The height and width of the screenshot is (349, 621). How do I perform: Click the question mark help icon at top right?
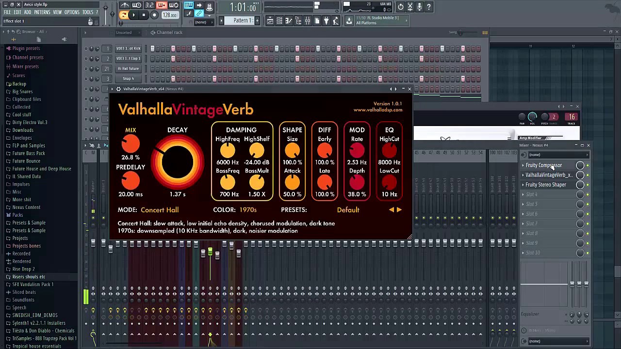[x=429, y=7]
